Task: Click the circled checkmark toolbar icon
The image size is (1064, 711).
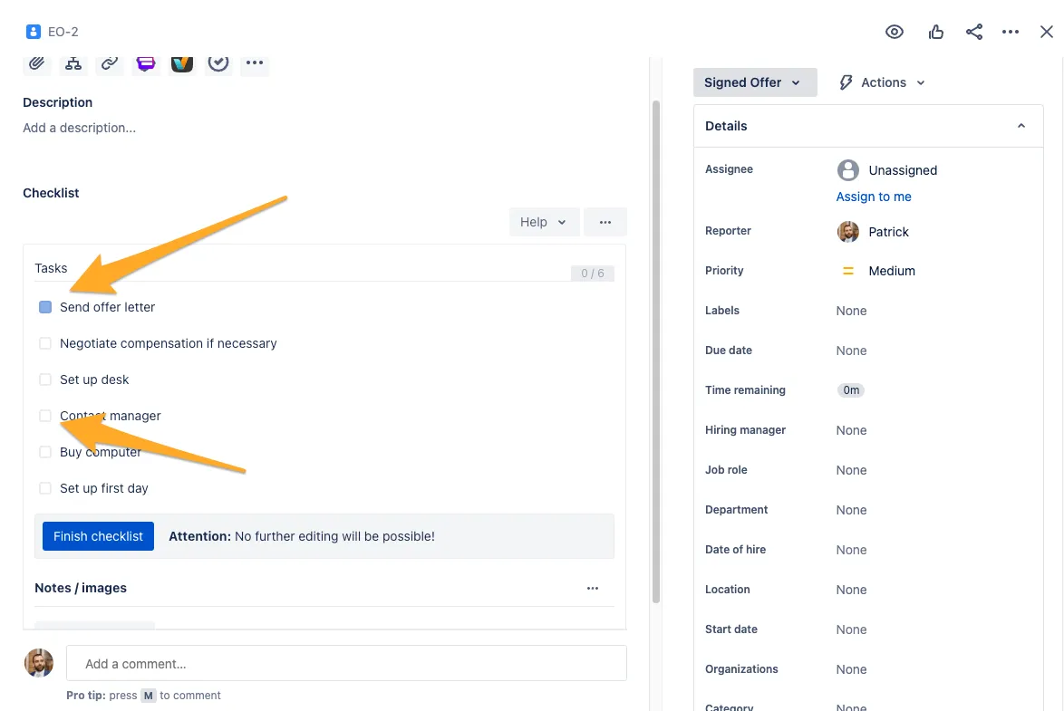Action: click(218, 62)
